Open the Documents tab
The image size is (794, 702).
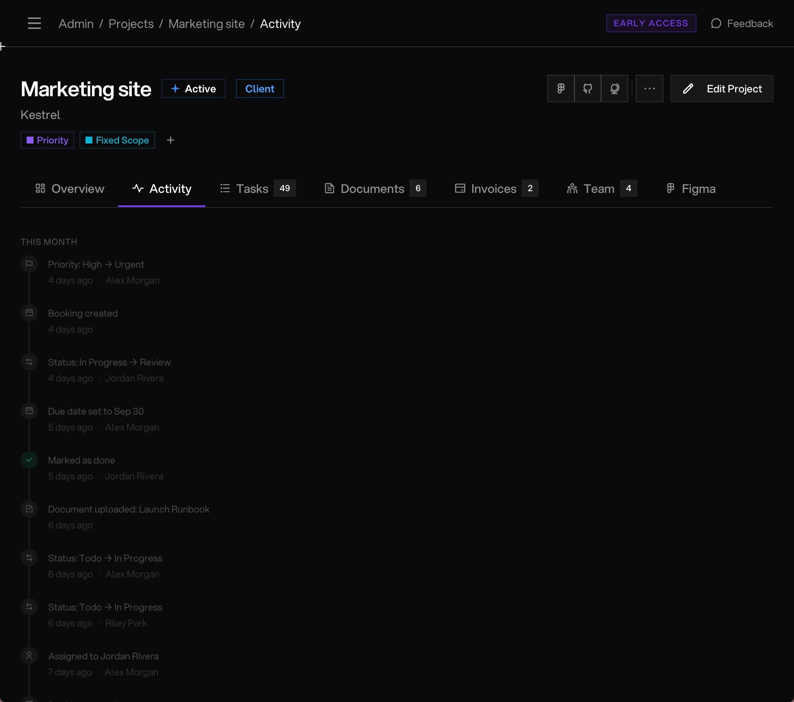[x=375, y=189]
